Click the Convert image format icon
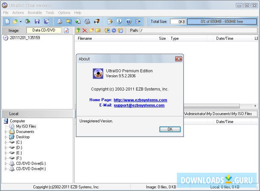Image resolution: width=260 pixels, height=191 pixels. pyautogui.click(x=78, y=22)
